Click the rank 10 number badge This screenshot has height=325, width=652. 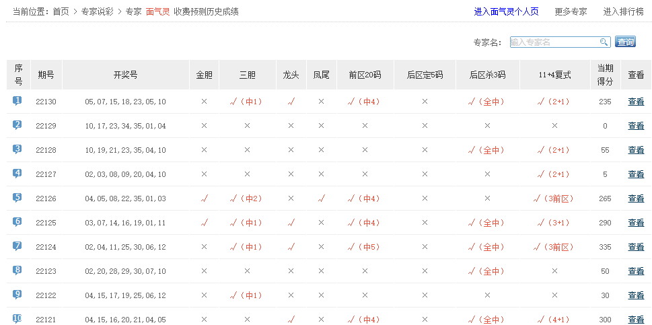tap(17, 319)
